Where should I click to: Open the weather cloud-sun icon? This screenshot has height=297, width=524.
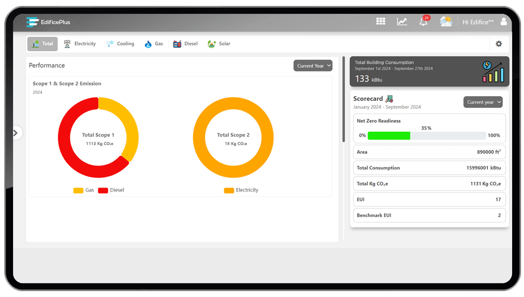click(446, 21)
